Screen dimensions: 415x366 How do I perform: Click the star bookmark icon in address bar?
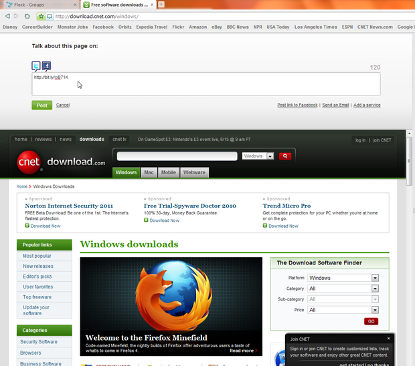(41, 16)
